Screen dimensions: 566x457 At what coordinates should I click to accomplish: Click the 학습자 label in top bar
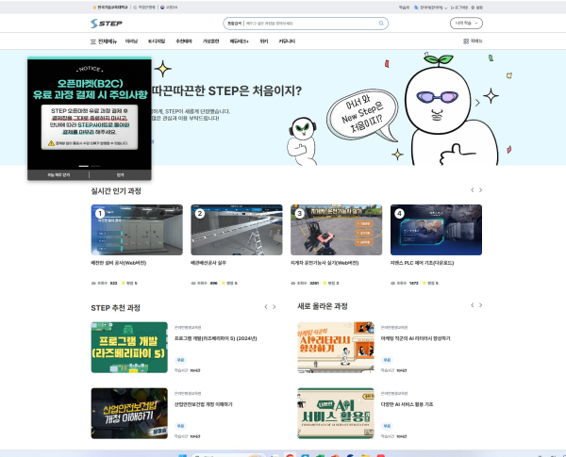tap(404, 8)
